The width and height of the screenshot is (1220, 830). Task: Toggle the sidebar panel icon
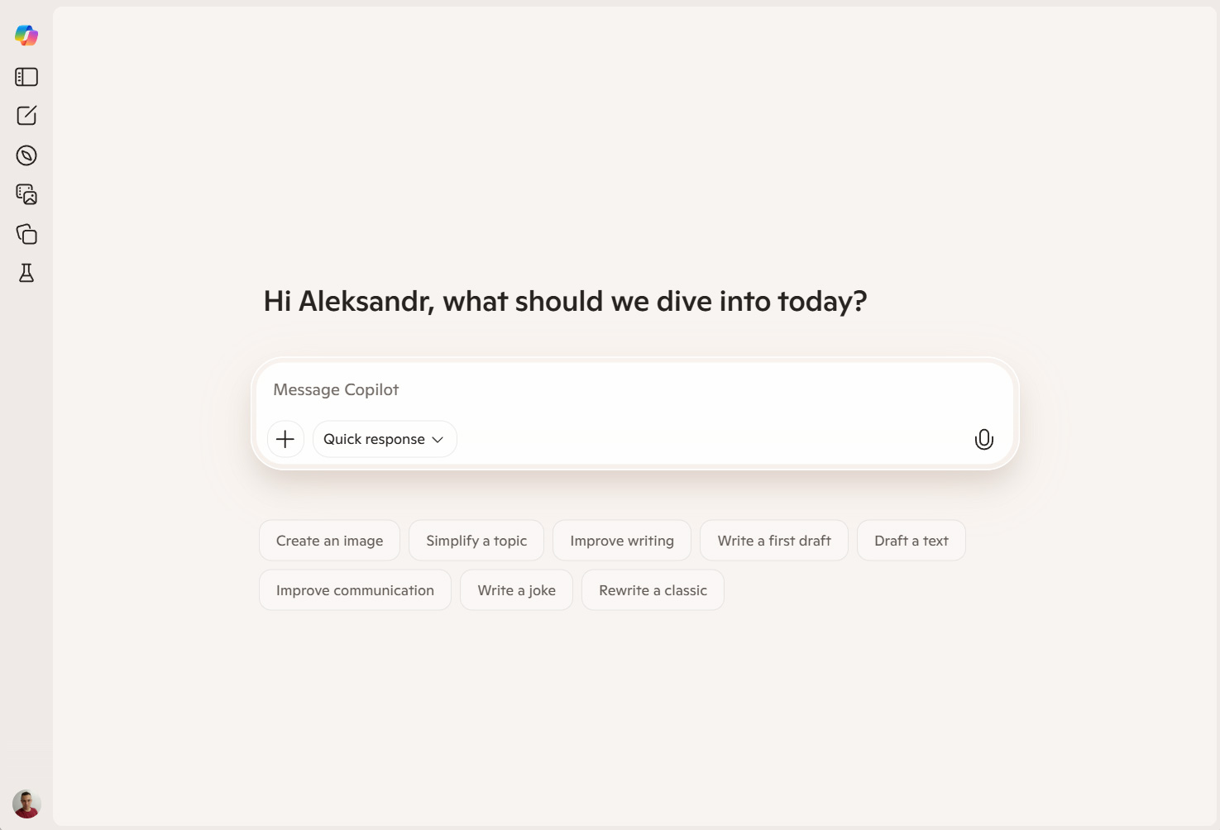click(x=26, y=77)
